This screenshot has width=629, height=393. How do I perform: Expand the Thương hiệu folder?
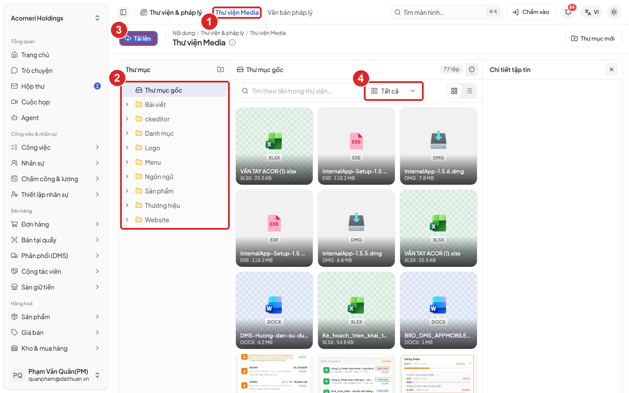tap(127, 205)
